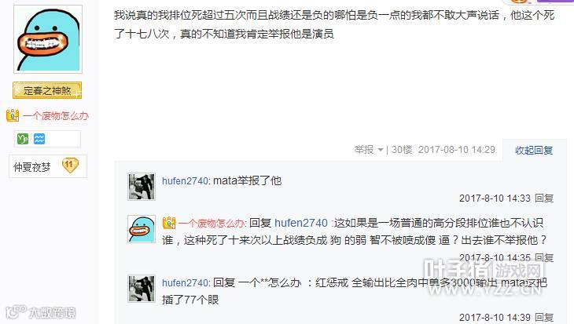Visit the profile of 一个废物怎么办 in the sidebar

coord(56,116)
